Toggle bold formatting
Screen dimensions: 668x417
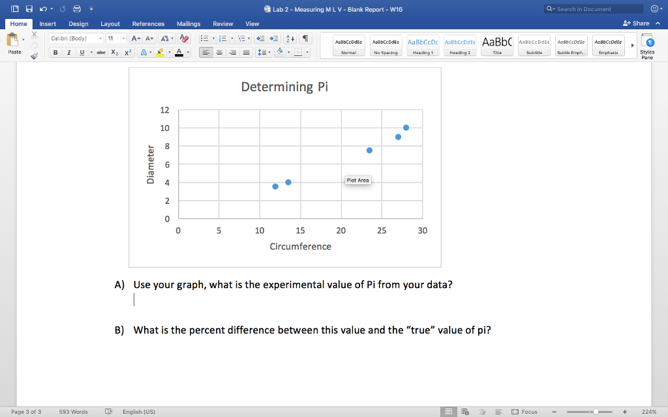point(55,52)
